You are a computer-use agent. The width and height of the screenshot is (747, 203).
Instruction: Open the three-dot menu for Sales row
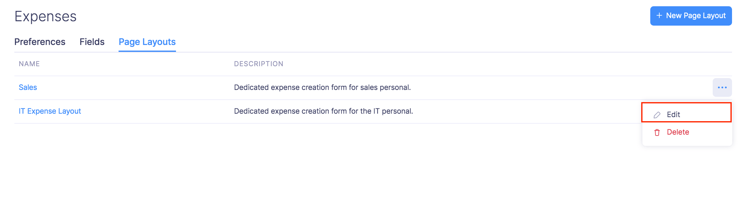(722, 87)
